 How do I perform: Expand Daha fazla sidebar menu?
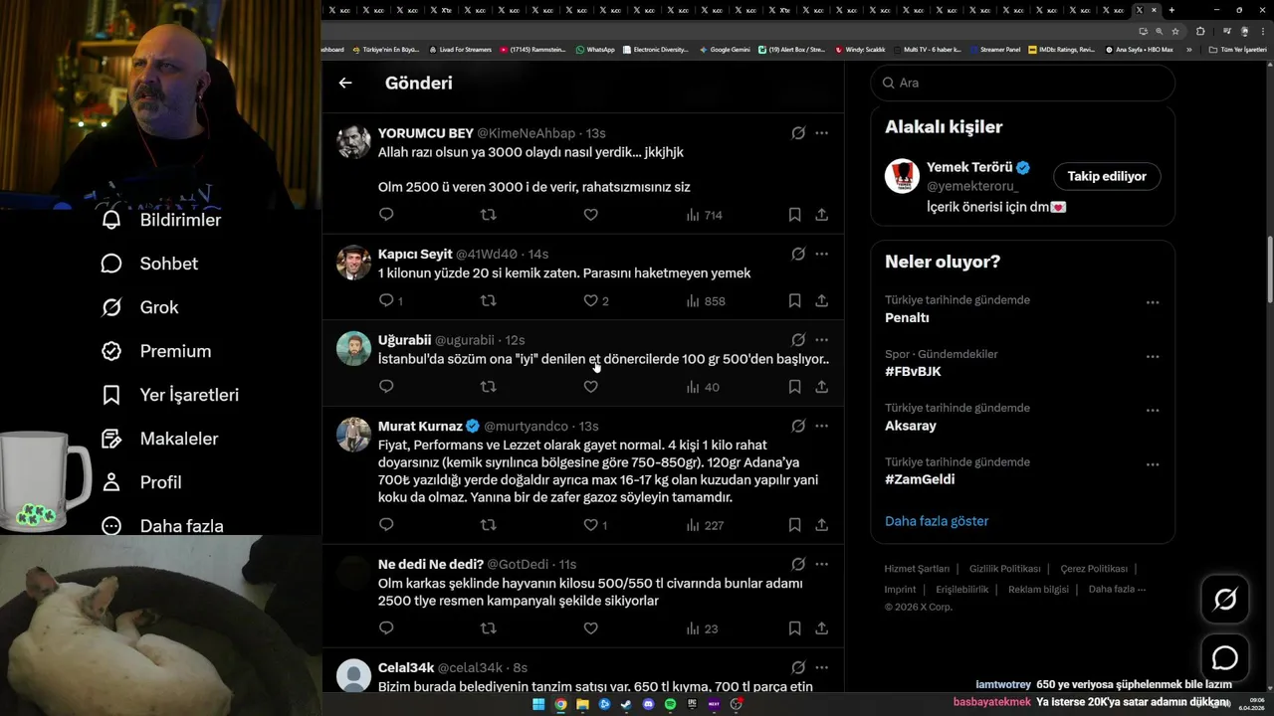[x=162, y=524]
